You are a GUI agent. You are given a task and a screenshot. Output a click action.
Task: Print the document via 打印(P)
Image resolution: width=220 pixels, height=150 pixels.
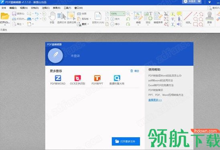pyautogui.click(x=18, y=19)
